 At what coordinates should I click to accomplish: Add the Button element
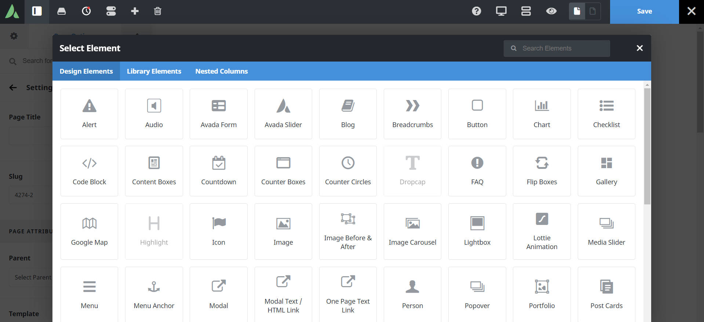tap(477, 114)
